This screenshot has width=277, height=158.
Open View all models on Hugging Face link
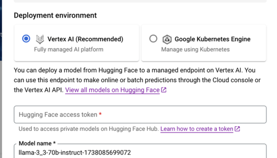[x=112, y=90]
